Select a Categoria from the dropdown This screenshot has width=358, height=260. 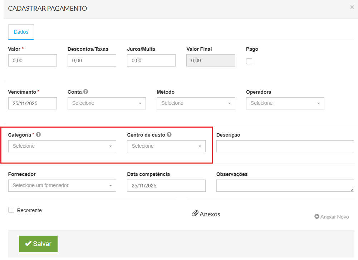62,146
